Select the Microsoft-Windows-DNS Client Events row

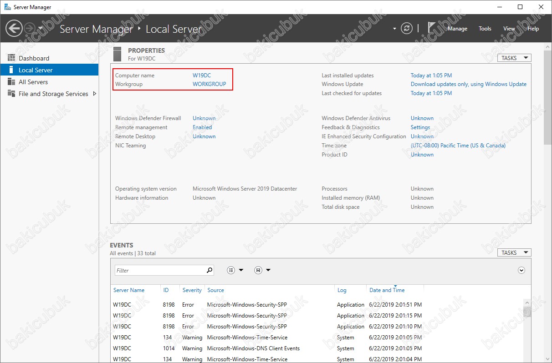pyautogui.click(x=316, y=348)
